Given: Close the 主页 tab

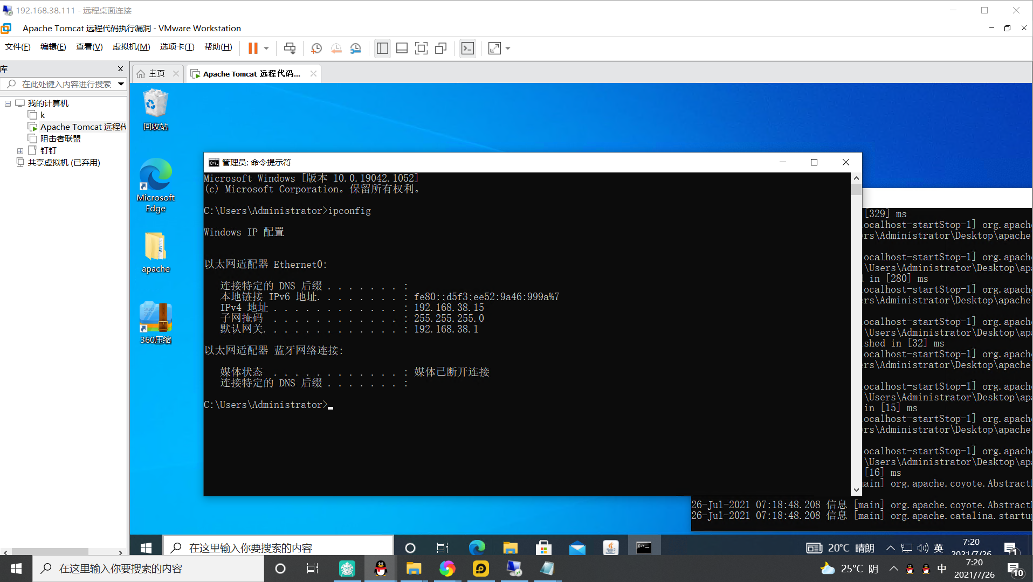Looking at the screenshot, I should [x=176, y=74].
